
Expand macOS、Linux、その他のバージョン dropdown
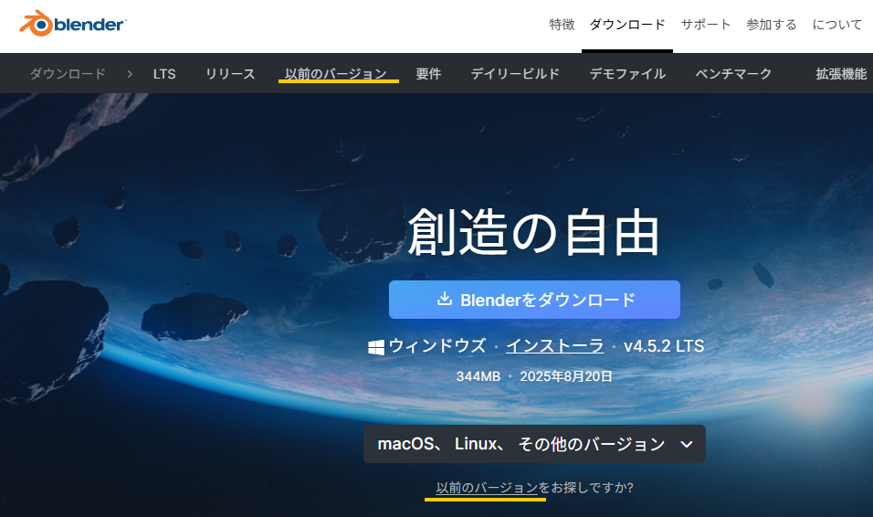[x=534, y=444]
